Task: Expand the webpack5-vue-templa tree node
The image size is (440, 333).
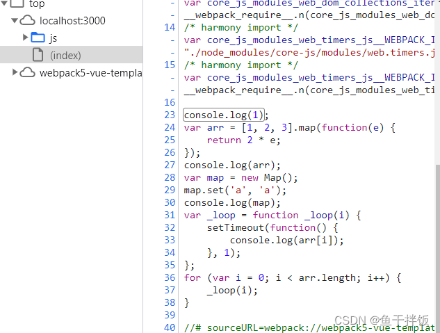Action: point(15,72)
